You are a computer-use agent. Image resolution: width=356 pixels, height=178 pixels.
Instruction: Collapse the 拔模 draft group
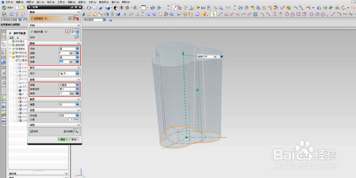coord(79,80)
